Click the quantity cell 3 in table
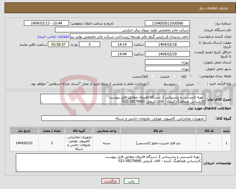Viewport: 236px width, 189px height. tap(52, 143)
